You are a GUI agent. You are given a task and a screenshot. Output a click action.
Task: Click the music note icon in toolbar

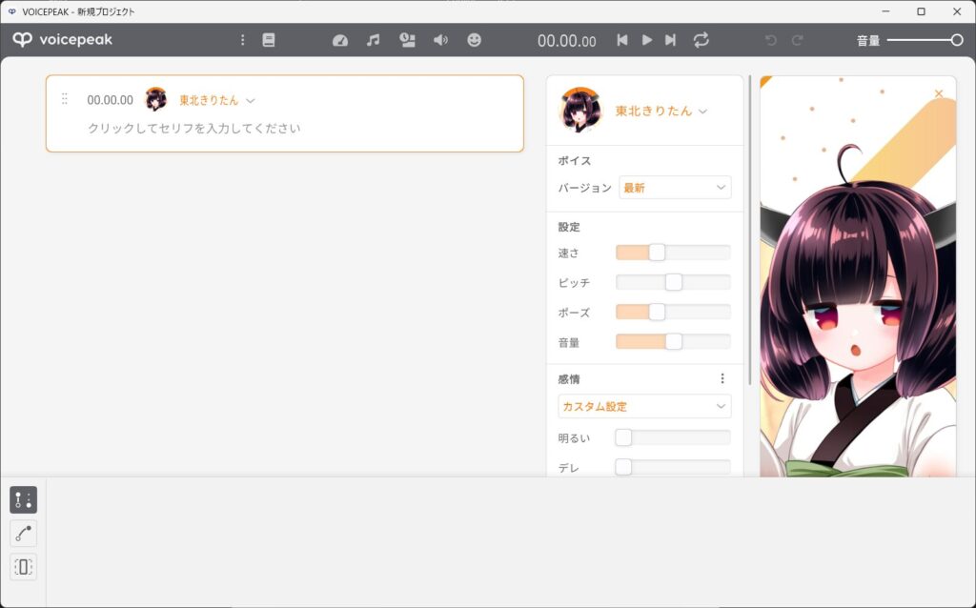tap(373, 40)
